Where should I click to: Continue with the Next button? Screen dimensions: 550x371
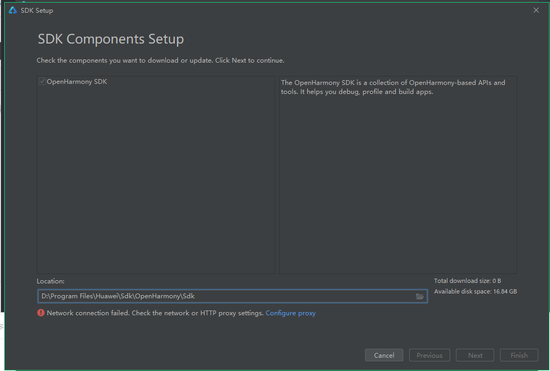point(475,355)
